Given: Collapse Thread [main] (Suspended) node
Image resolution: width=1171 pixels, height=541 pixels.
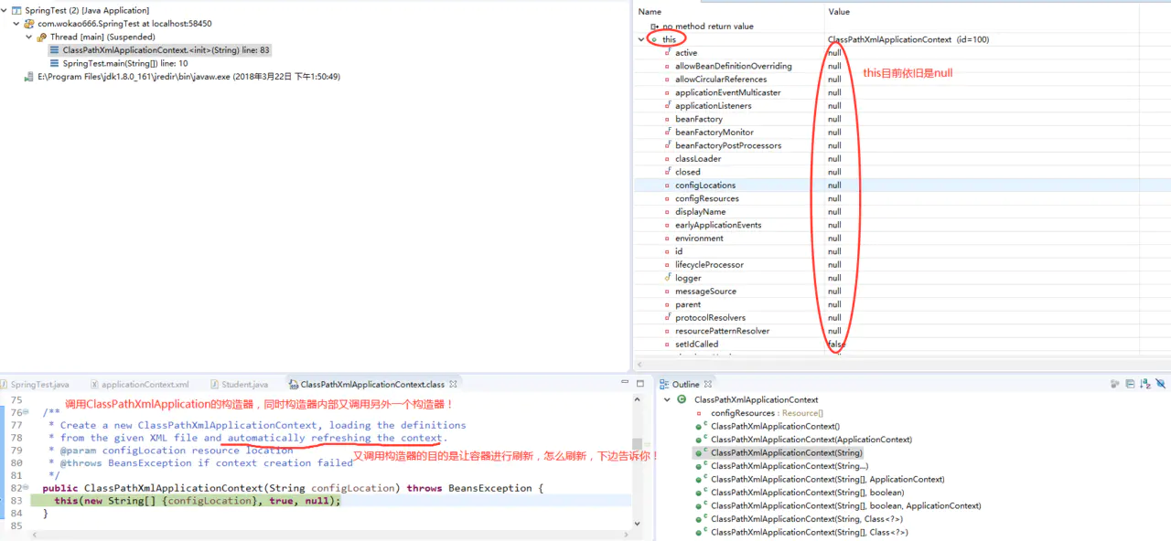Looking at the screenshot, I should point(29,37).
